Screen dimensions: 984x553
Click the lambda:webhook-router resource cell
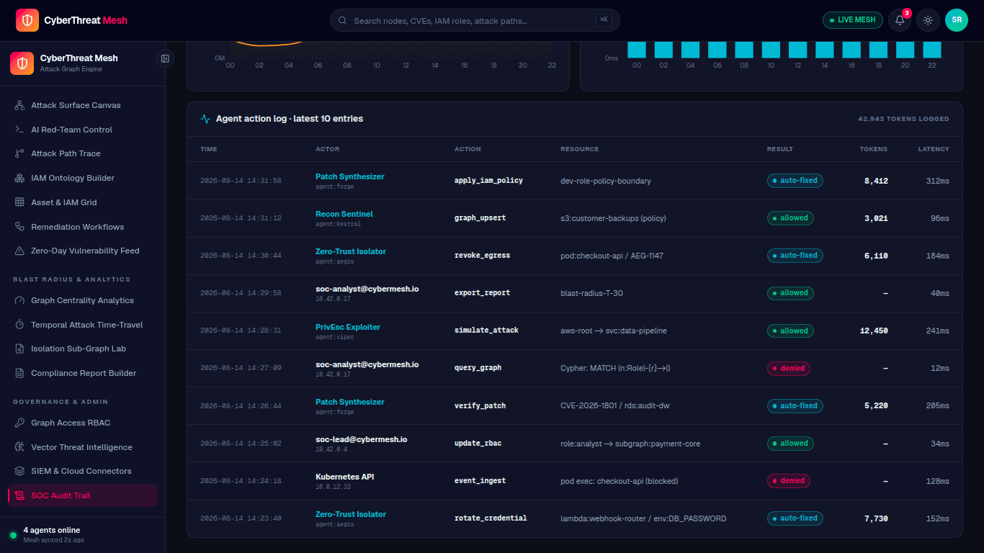point(643,518)
